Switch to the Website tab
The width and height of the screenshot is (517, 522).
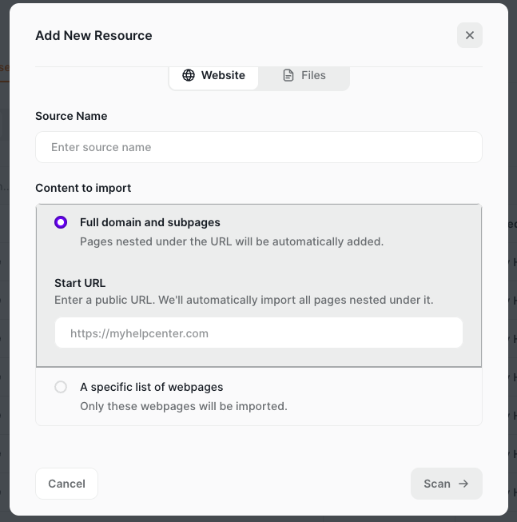point(213,75)
